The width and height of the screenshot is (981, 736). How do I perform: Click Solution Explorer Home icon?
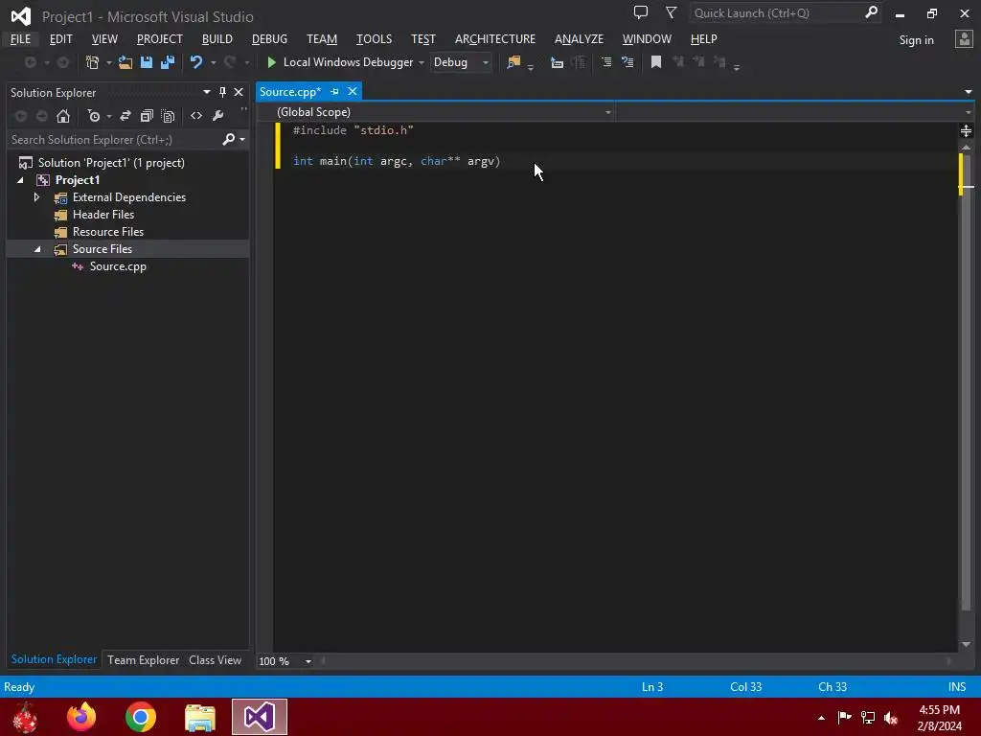63,116
